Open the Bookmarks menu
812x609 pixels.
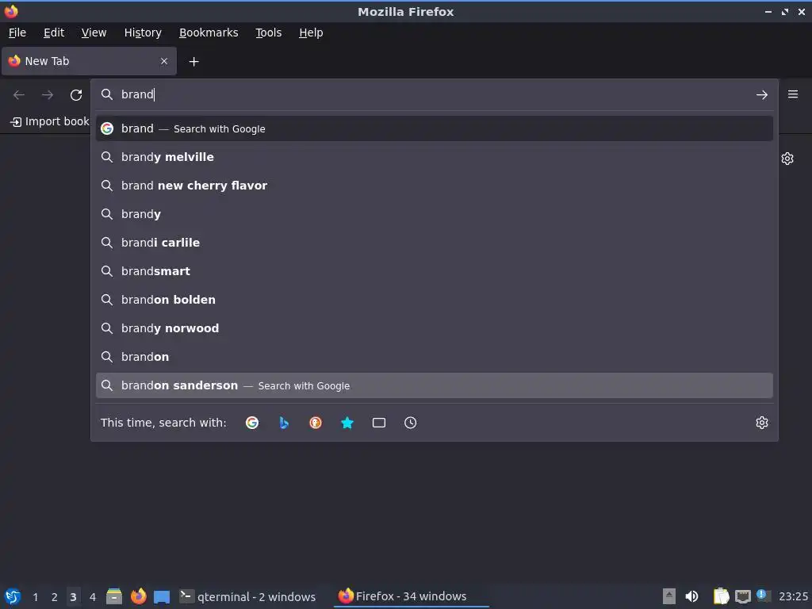click(x=209, y=33)
